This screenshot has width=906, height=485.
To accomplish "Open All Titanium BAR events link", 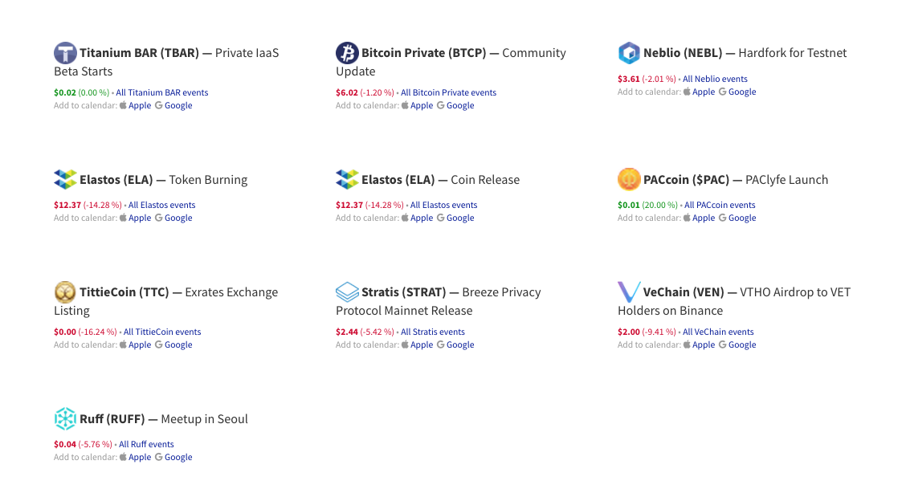I will pyautogui.click(x=161, y=93).
